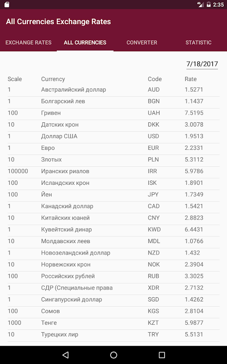Tap the SD card notification icon
Viewport: 227px width, 364px height.
7,4
